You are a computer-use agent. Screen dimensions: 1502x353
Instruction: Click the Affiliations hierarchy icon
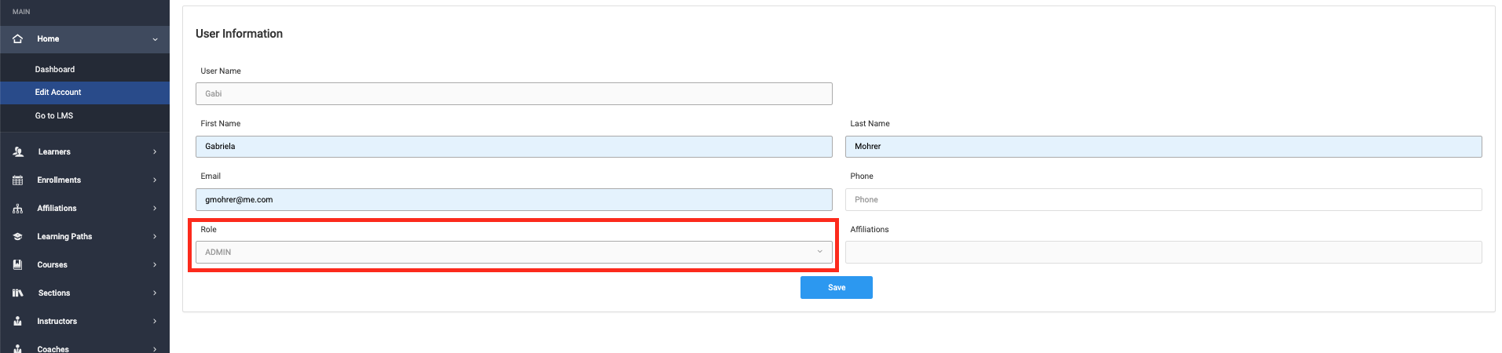click(18, 208)
